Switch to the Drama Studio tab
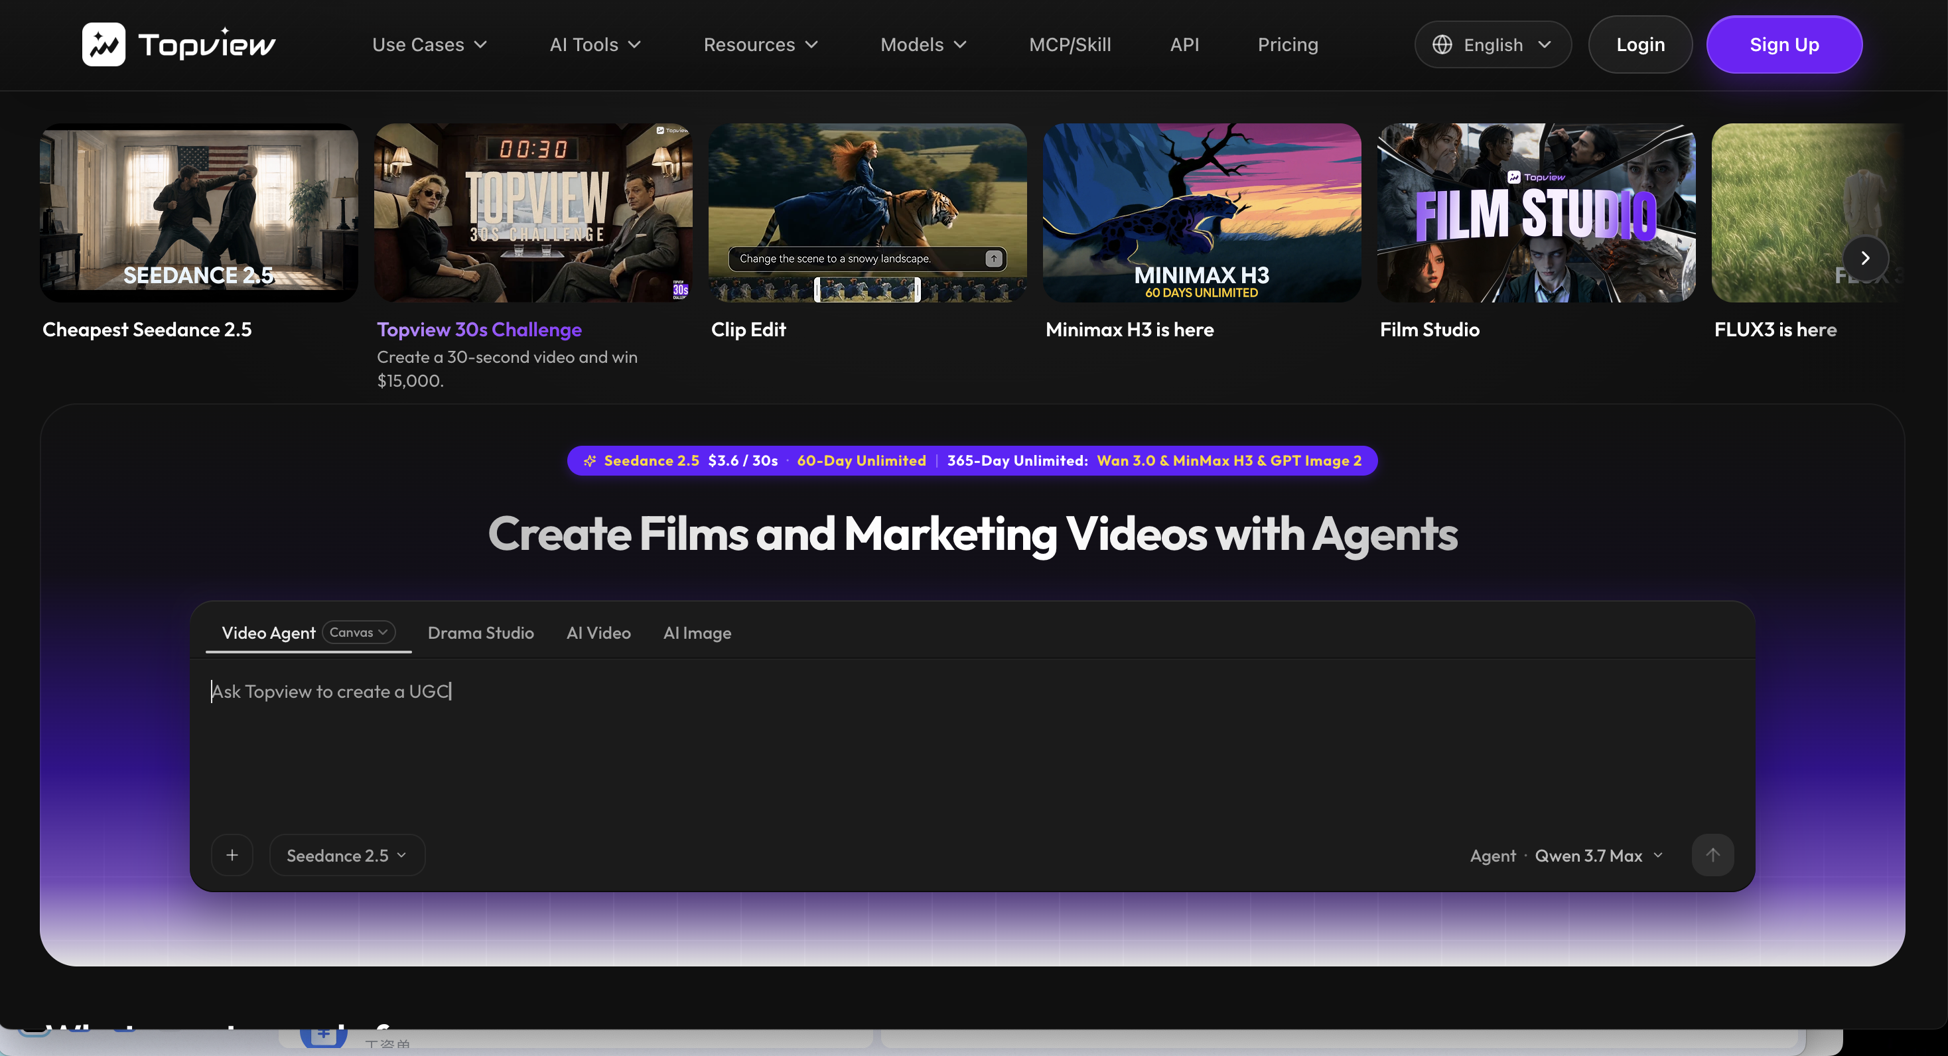Screen dimensions: 1948x1056 click(481, 633)
